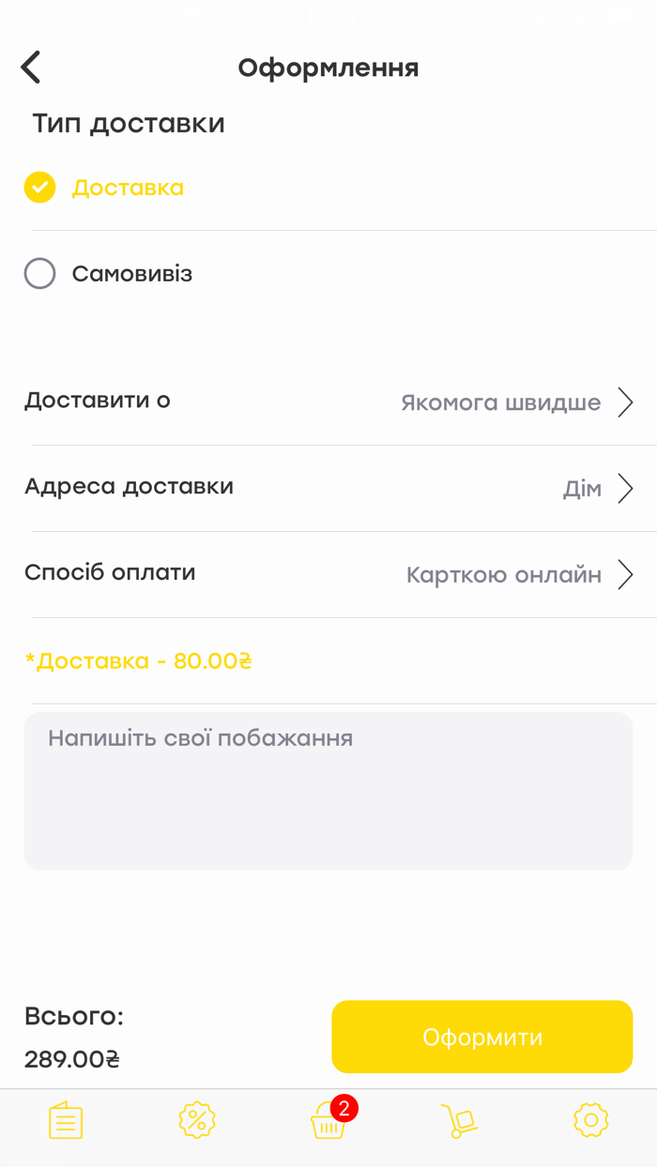Open the Карткою онлайн payment selection
This screenshot has height=1167, width=657.
click(503, 575)
